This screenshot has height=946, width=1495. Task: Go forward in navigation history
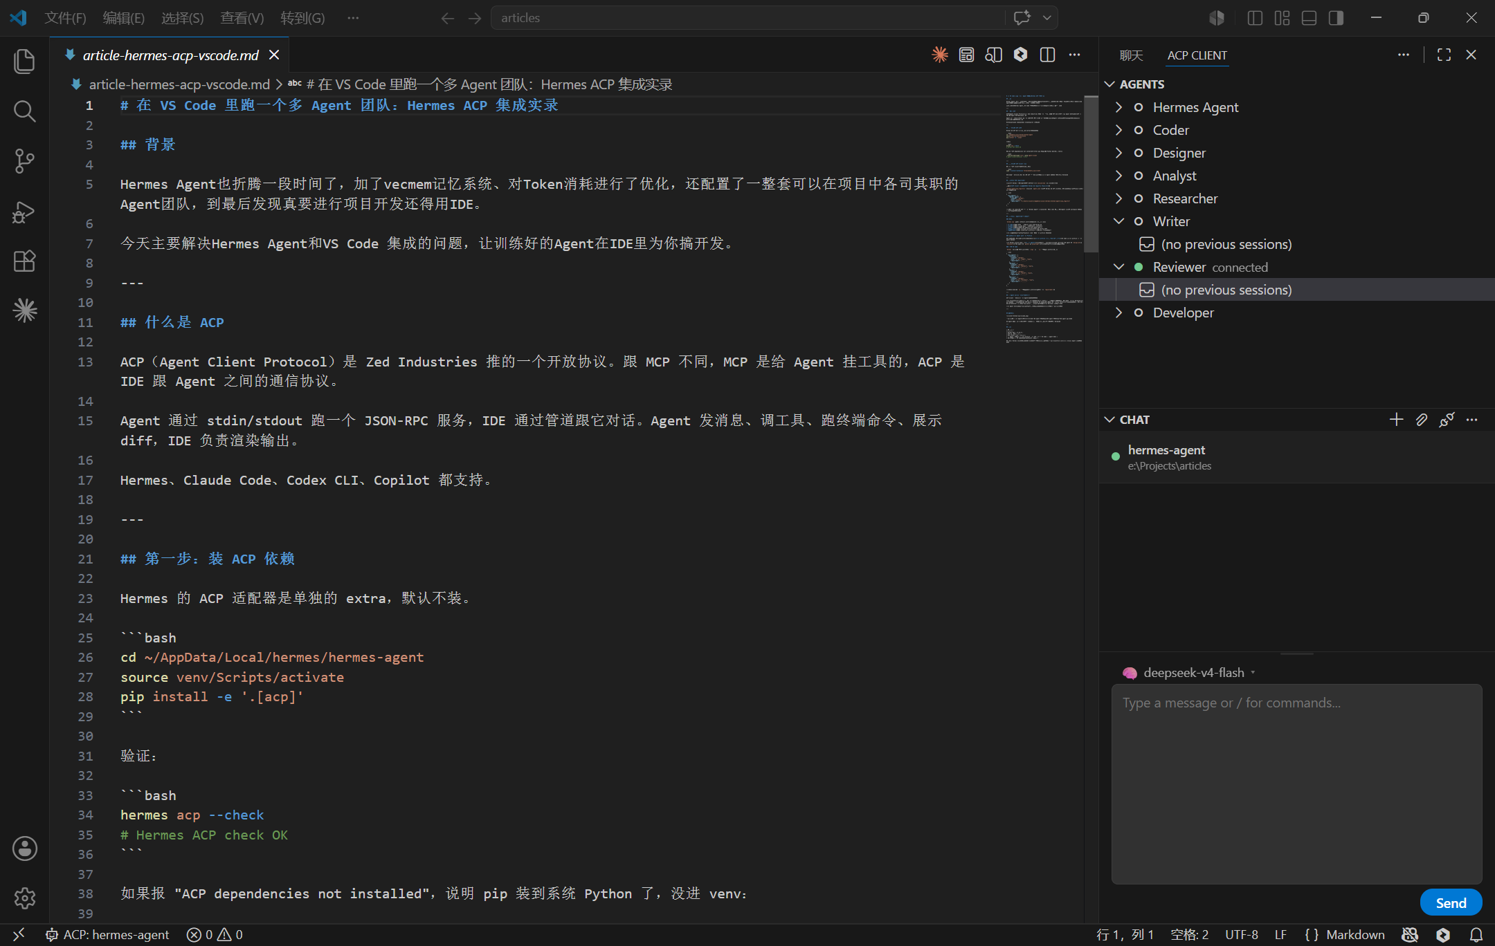(475, 18)
